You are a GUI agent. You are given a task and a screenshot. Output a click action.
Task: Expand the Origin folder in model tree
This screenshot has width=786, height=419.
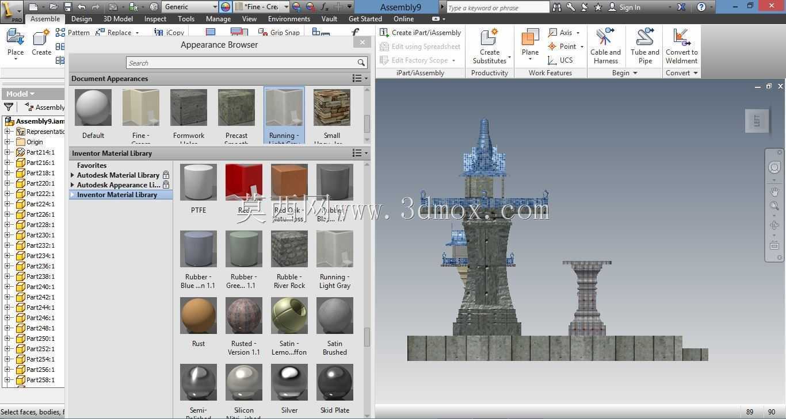click(7, 142)
